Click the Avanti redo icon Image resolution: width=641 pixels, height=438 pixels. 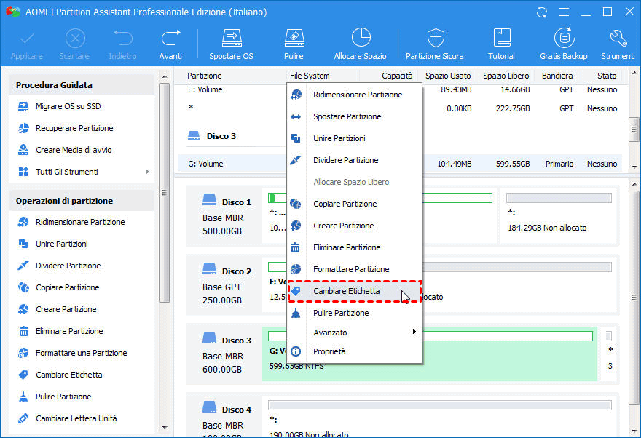(170, 44)
